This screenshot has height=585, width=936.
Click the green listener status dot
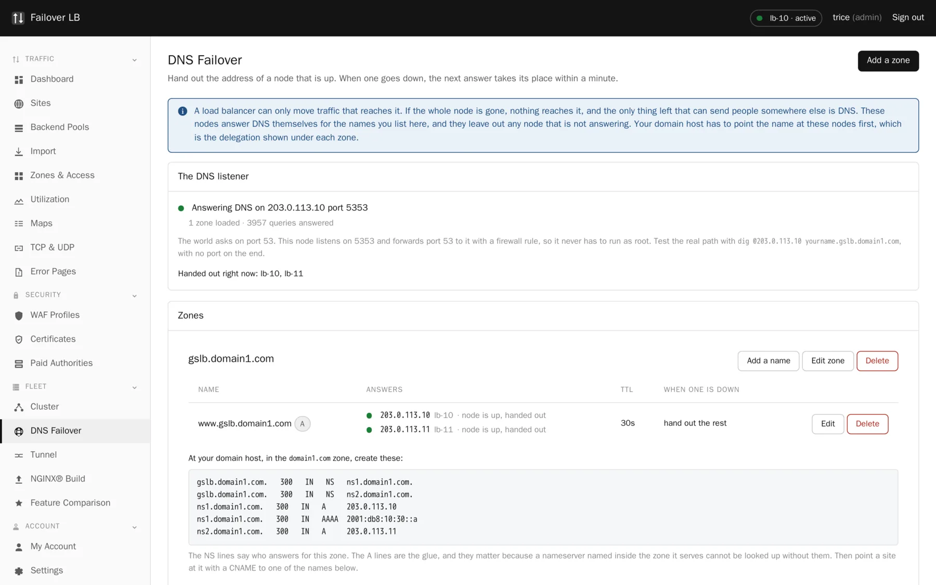point(181,208)
